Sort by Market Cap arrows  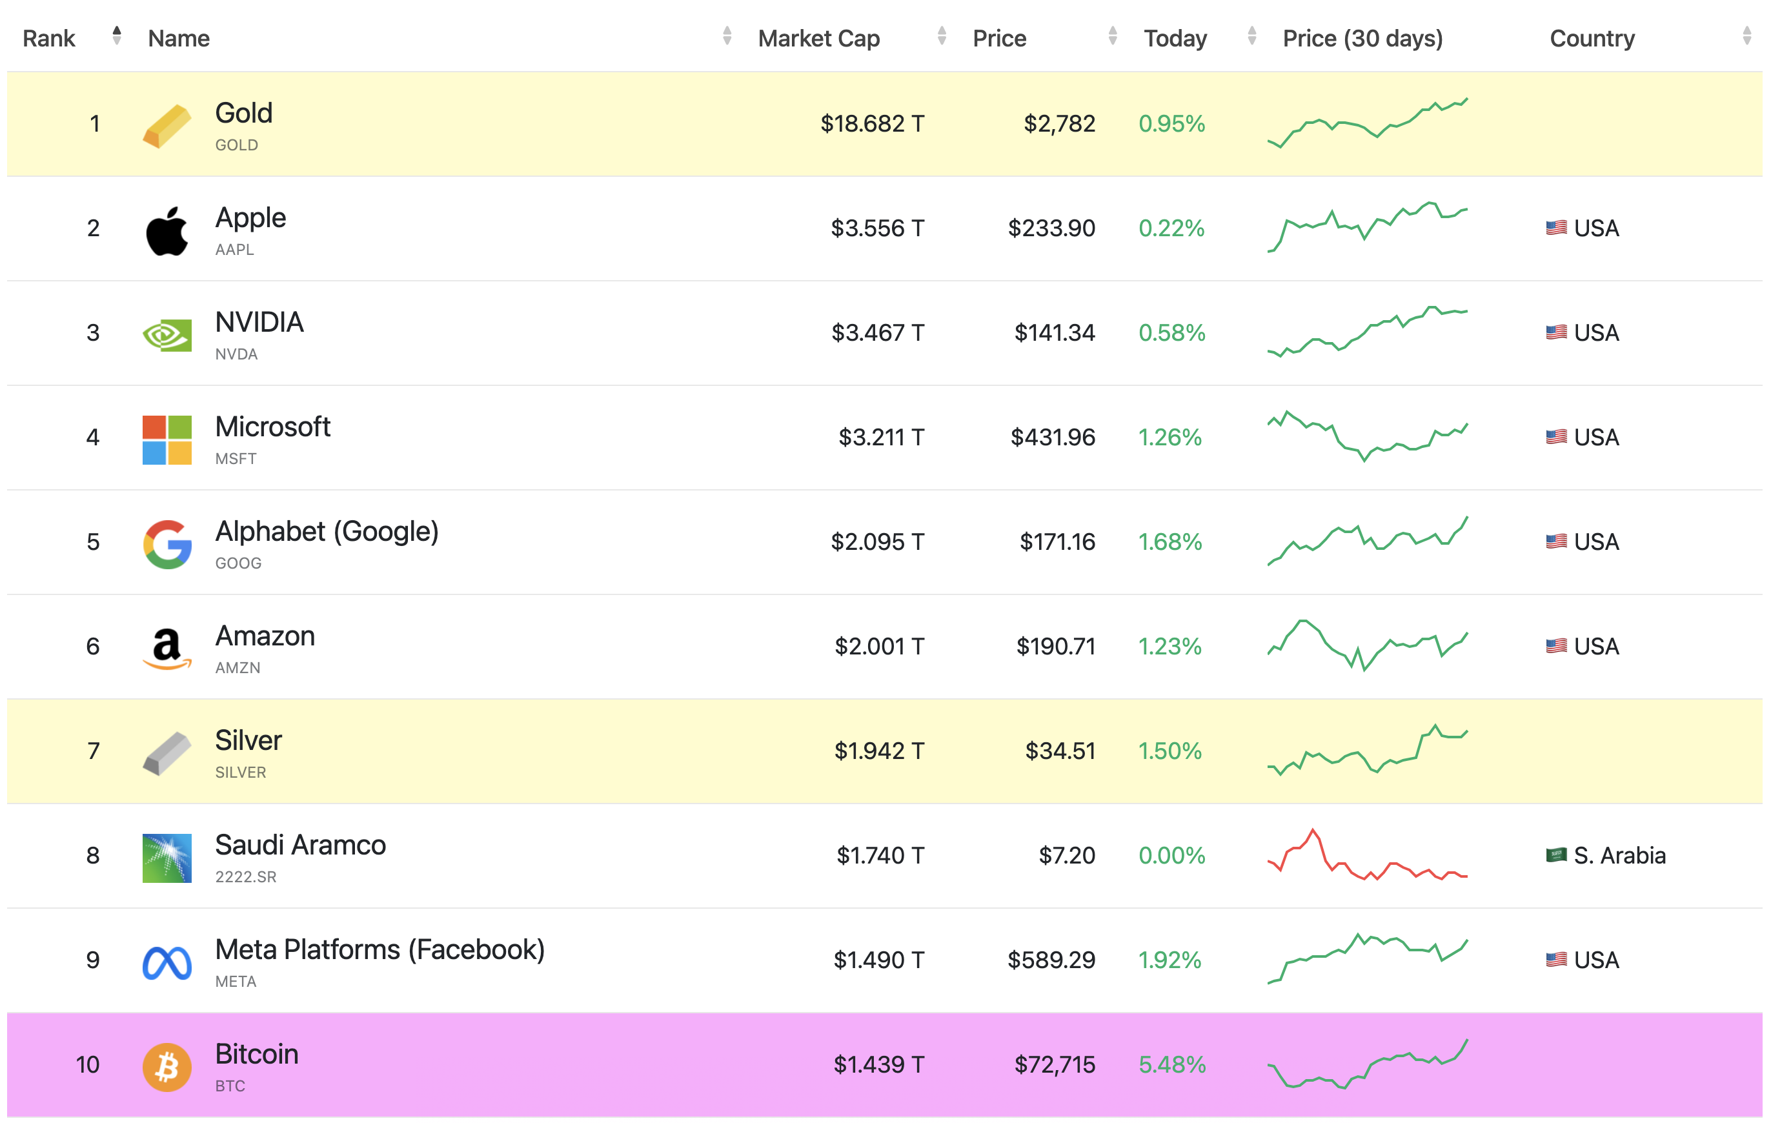(x=942, y=36)
